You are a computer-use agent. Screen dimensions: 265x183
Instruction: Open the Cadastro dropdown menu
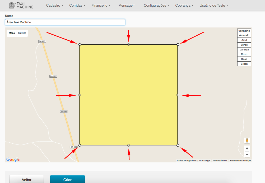tap(55, 5)
